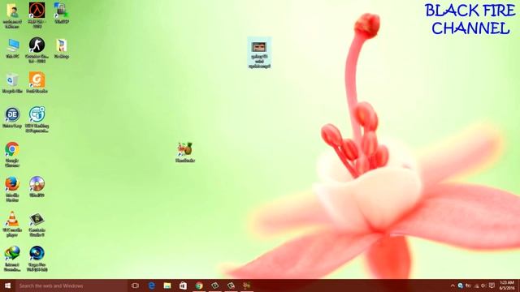Image resolution: width=520 pixels, height=292 pixels.
Task: Focus the Search the web and Windows box
Action: [71, 286]
